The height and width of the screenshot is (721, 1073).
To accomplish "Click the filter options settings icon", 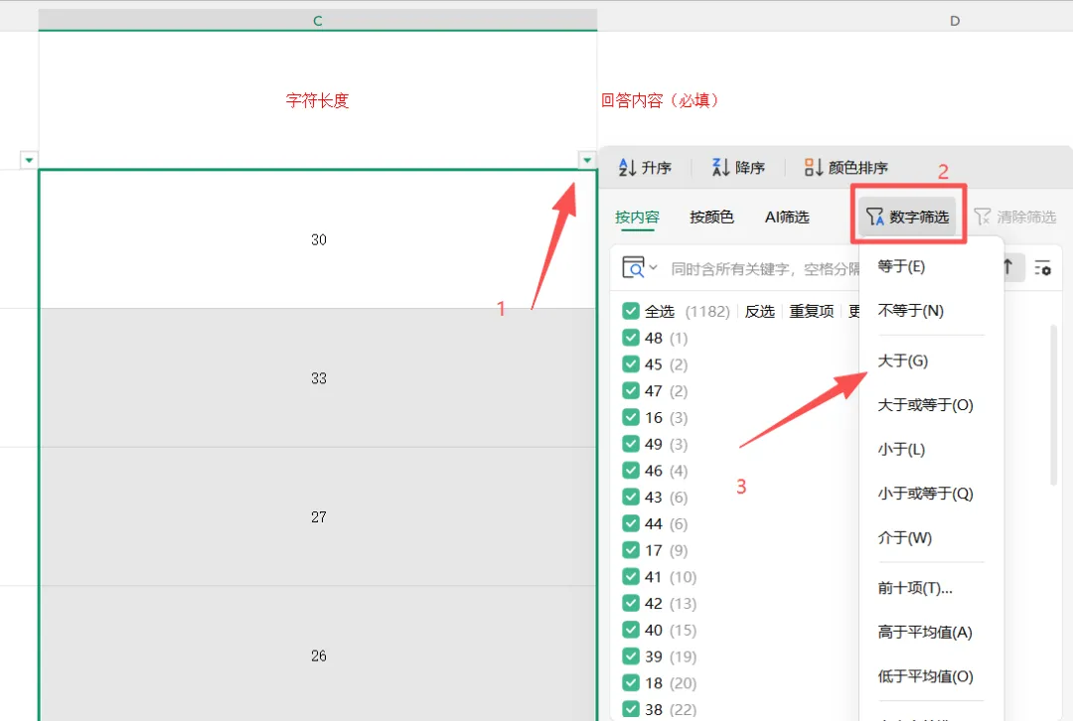I will coord(1042,268).
